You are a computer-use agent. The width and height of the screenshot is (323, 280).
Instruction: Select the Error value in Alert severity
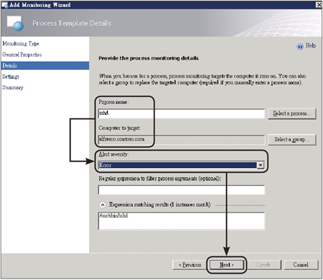pyautogui.click(x=178, y=165)
